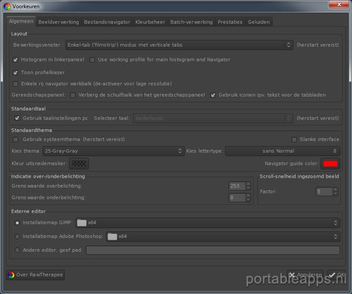
Task: Decrease Grenswaarde onderbelichting with down arrow
Action: click(x=248, y=200)
